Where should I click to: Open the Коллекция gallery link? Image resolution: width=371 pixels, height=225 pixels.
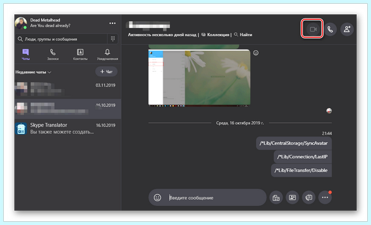(x=216, y=35)
